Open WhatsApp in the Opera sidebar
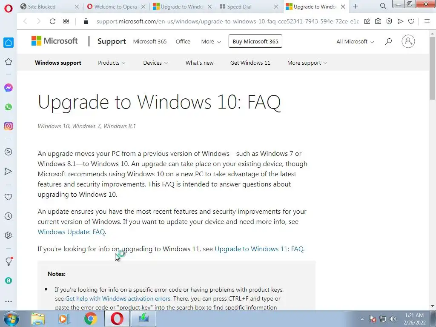Viewport: 436px width, 327px height. 9,107
